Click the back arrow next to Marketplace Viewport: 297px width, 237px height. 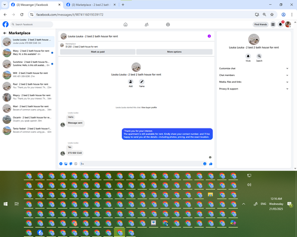click(x=5, y=33)
